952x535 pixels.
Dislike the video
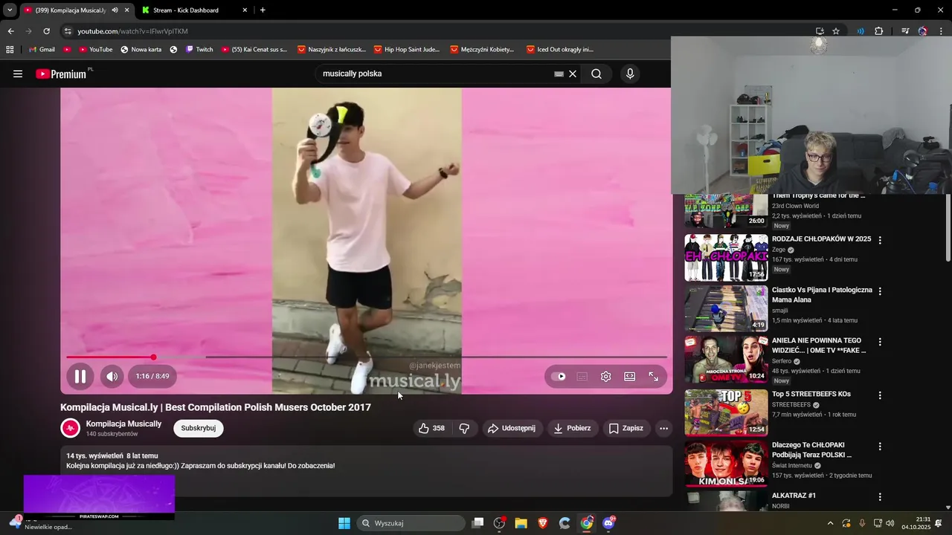(x=464, y=428)
